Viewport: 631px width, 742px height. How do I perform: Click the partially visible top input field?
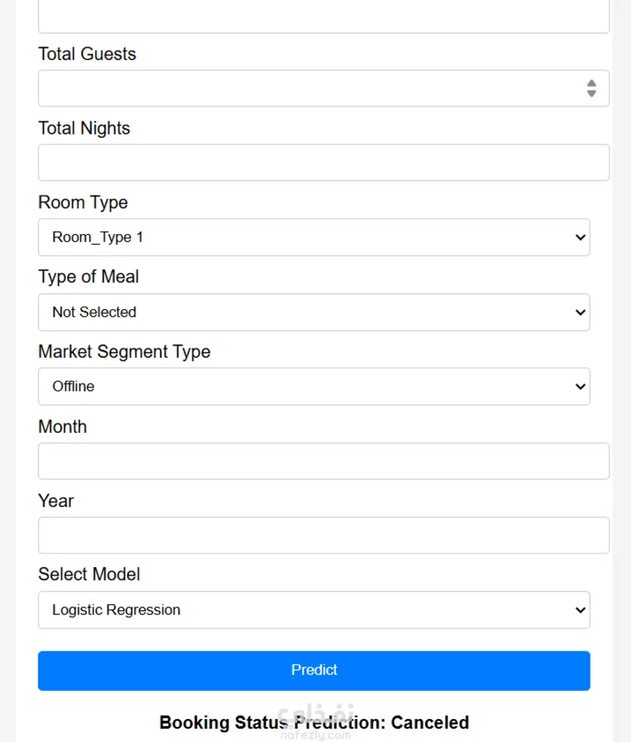tap(323, 16)
